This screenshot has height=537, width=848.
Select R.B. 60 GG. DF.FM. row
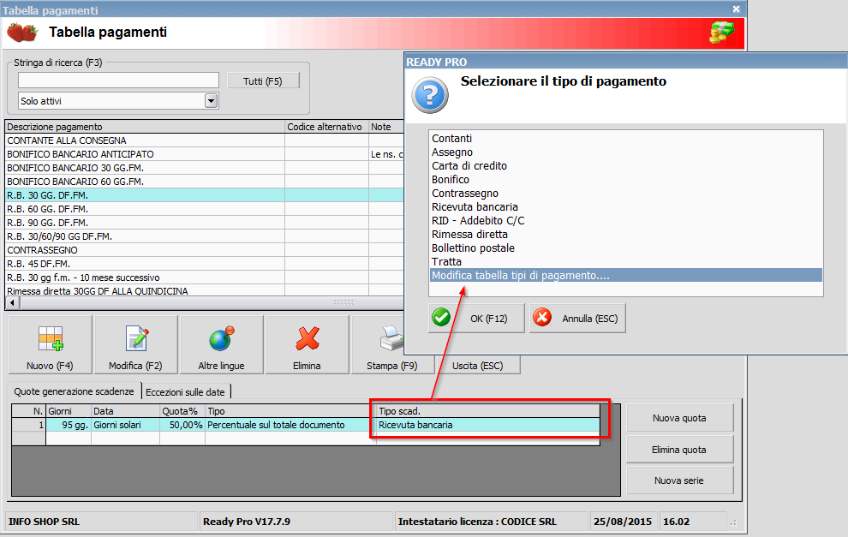205,209
